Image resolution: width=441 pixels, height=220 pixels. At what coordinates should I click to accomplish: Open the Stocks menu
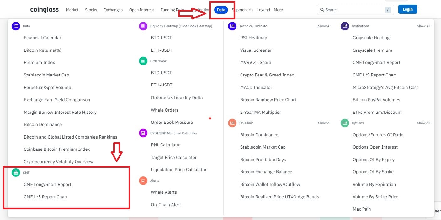click(x=91, y=10)
